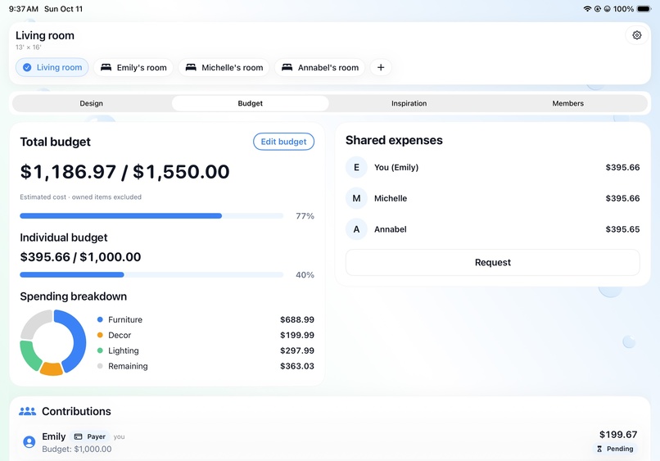Click the M avatar for Michelle
Screen dimensions: 660x461
[x=356, y=198]
